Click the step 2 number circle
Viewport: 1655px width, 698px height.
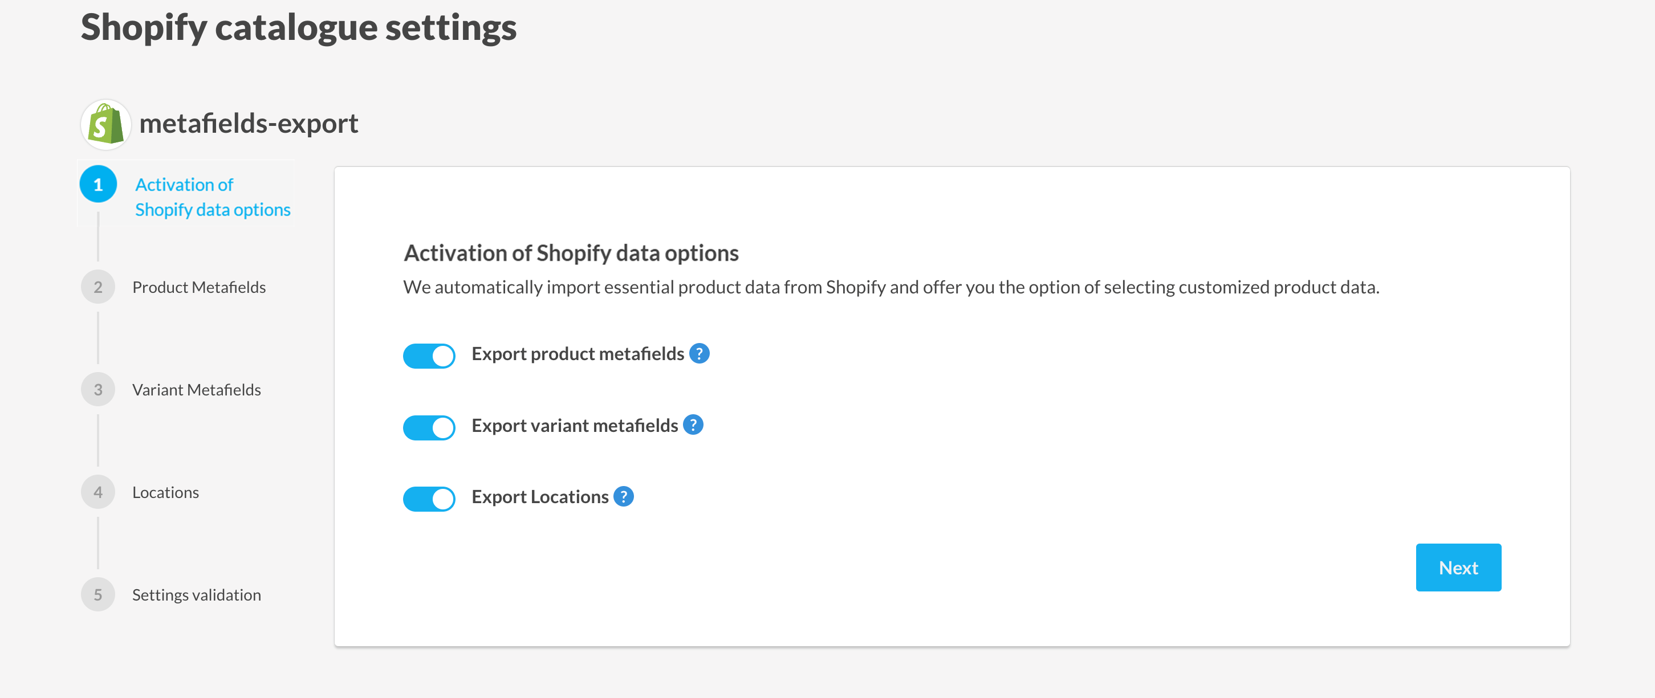click(x=98, y=287)
